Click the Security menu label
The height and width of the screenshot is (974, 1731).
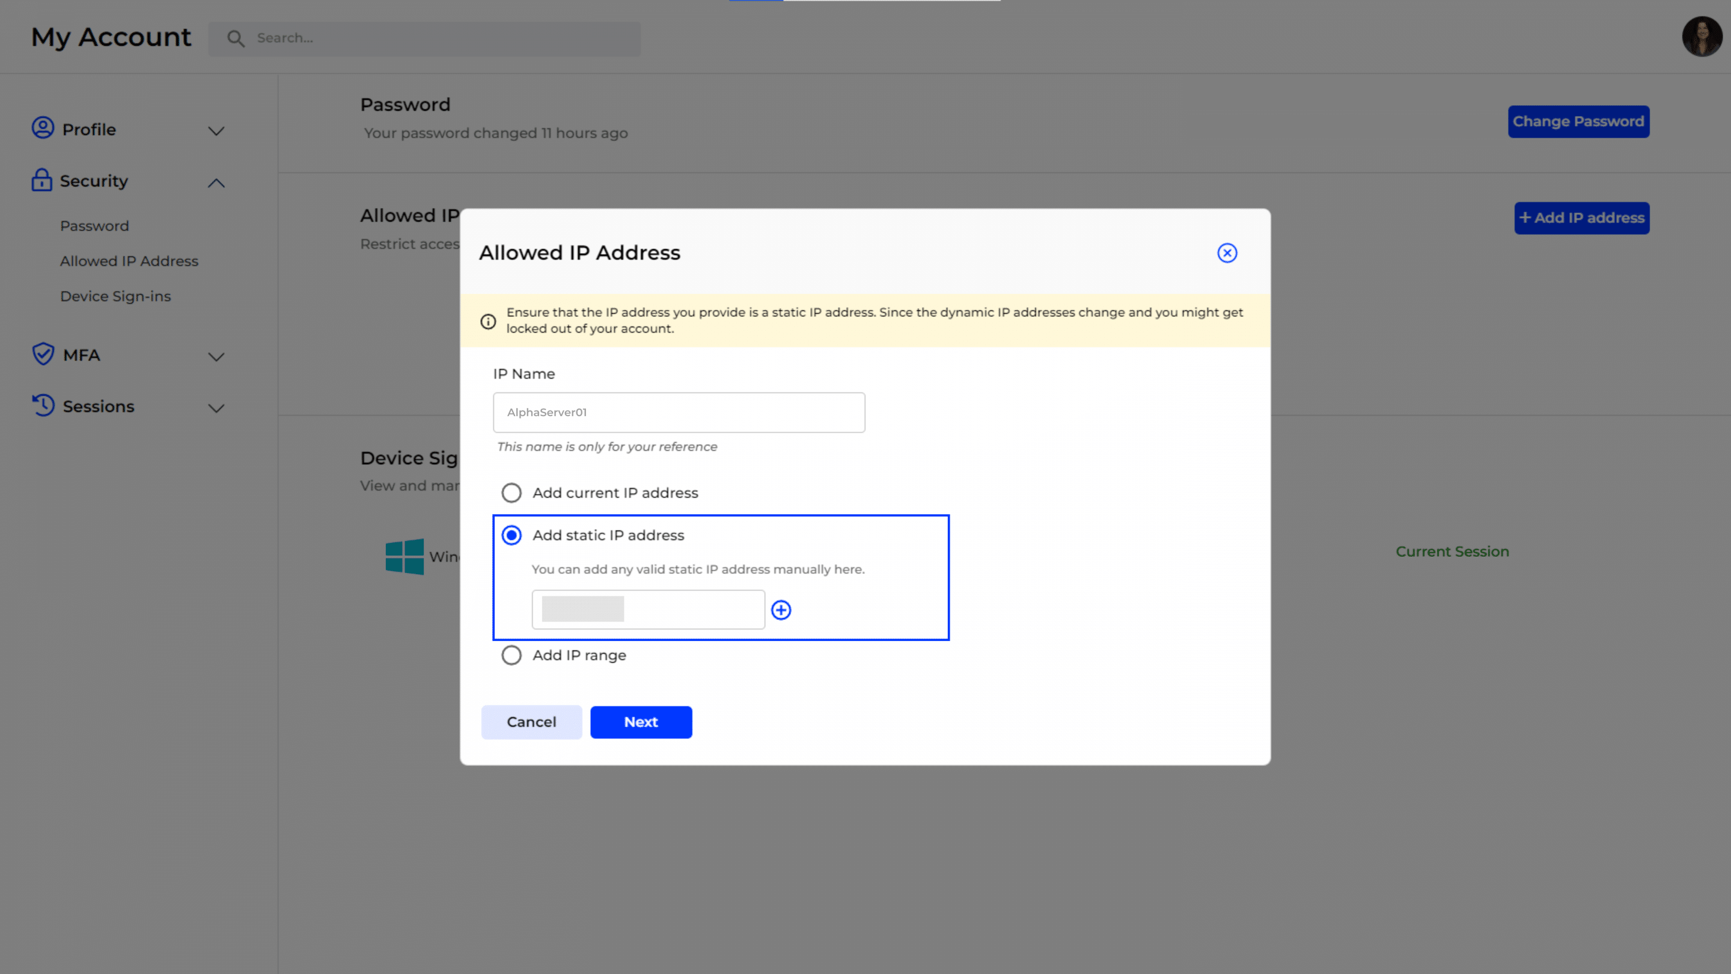click(x=94, y=181)
